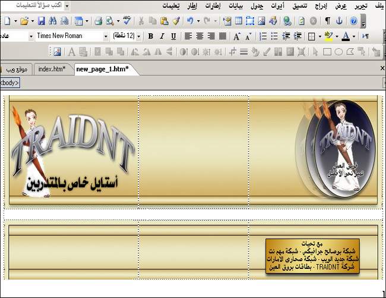Open the font color dropdown arrow
Screen dimensions: 386x298
coord(355,36)
